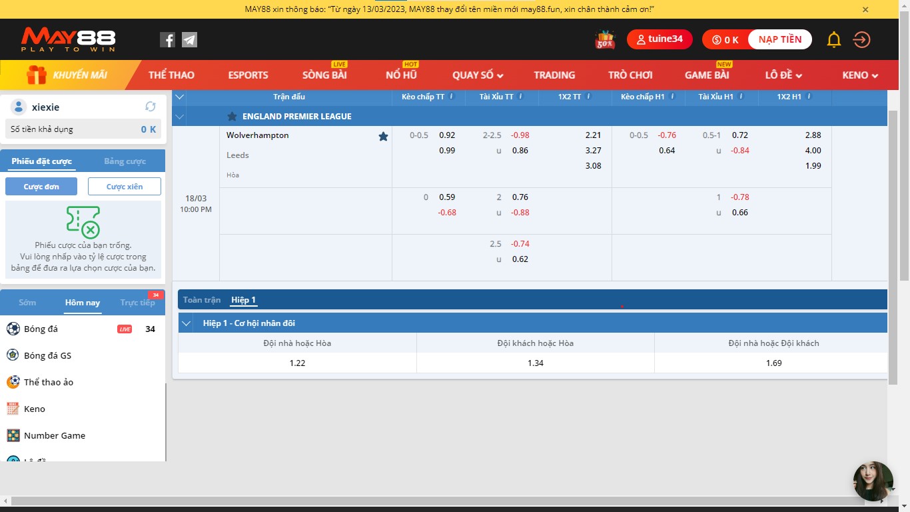Click the xiexie user avatar icon
This screenshot has width=910, height=512.
(19, 107)
